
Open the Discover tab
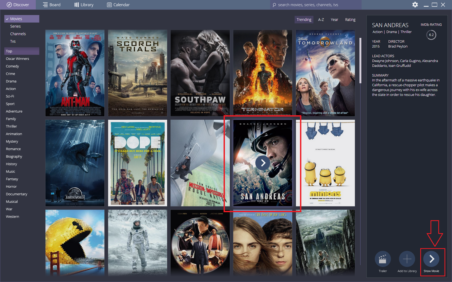tap(18, 5)
